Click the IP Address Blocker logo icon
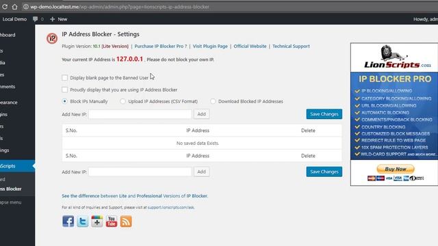Screen dimensions: 438x246 [52, 38]
